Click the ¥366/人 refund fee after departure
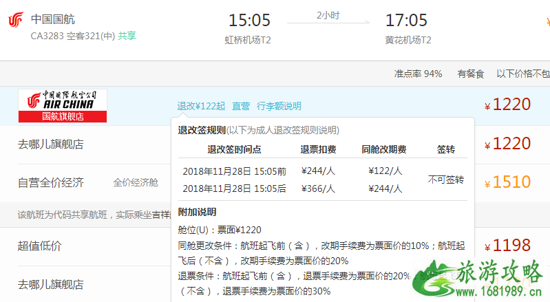The image size is (550, 302). (318, 189)
